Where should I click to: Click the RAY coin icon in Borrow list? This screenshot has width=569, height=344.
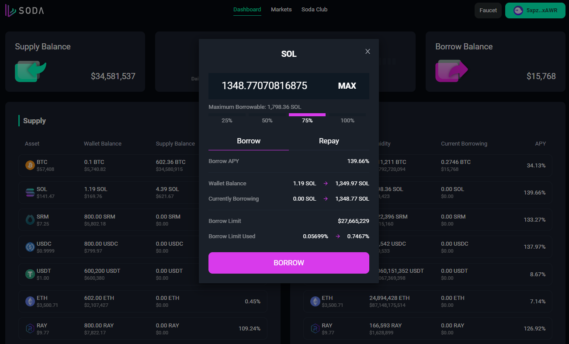pos(315,329)
